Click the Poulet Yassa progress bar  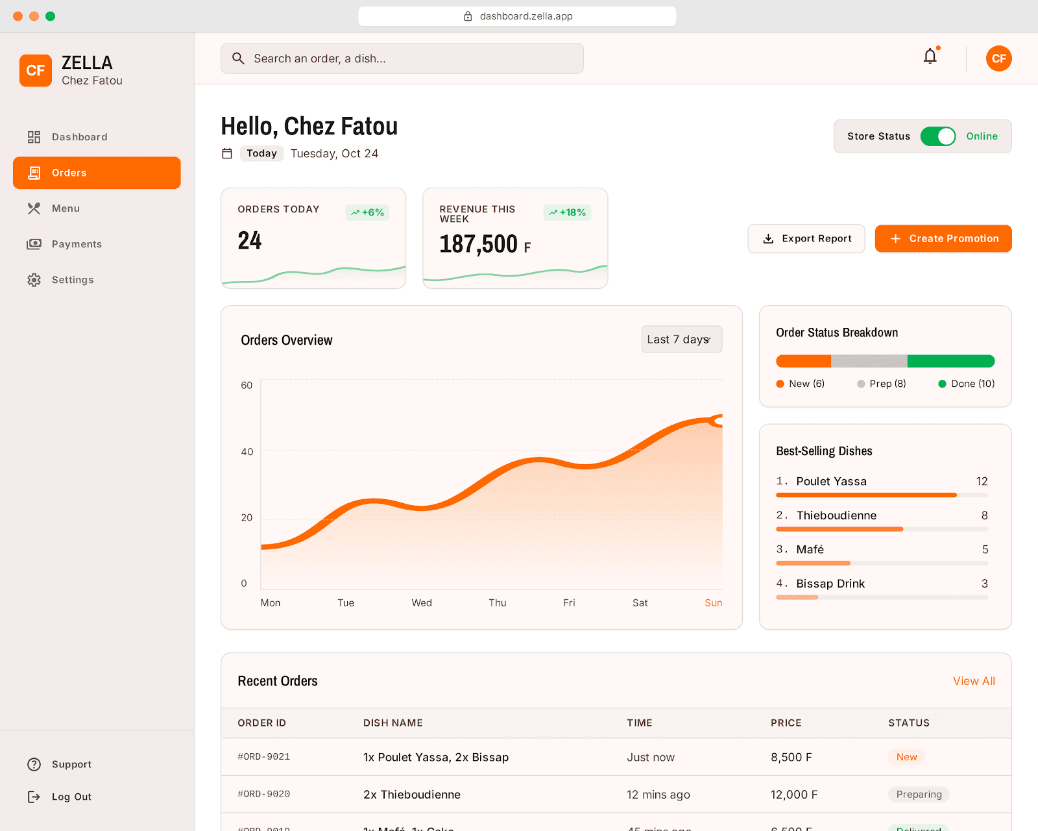coord(882,495)
